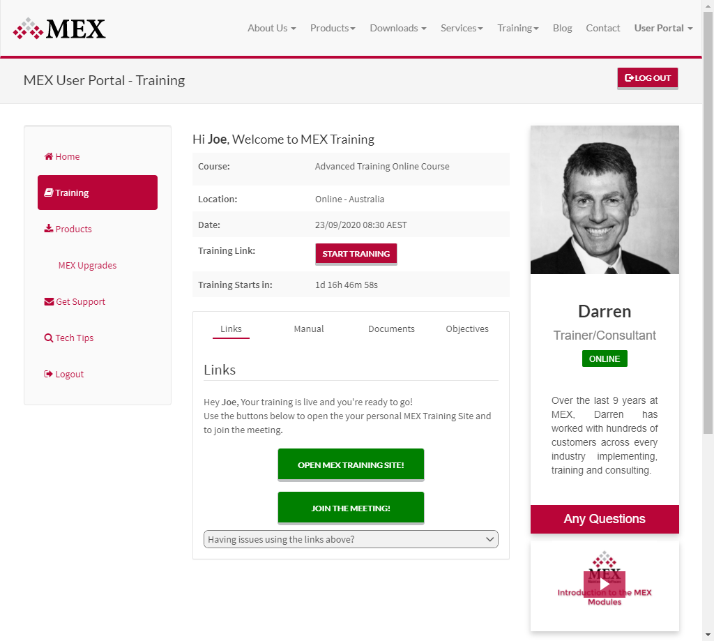Click 'Advanced Training Online Course' text
The image size is (714, 641).
(382, 166)
